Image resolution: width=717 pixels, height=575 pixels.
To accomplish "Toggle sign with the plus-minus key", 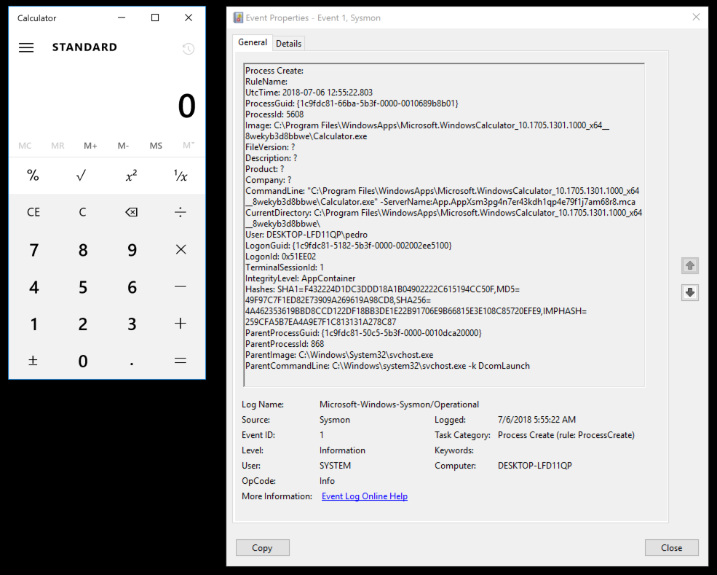I will pos(33,361).
